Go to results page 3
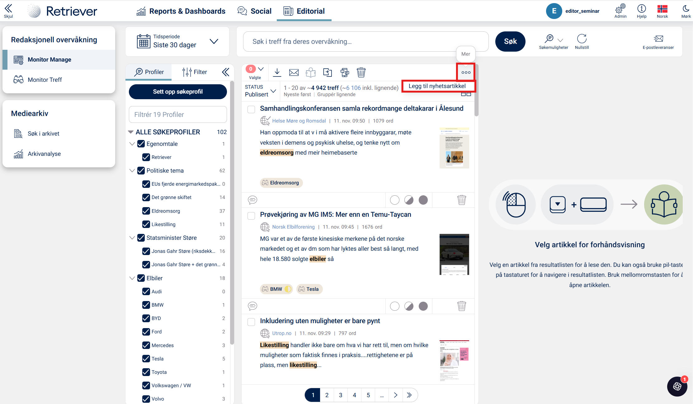The height and width of the screenshot is (404, 693). [341, 395]
